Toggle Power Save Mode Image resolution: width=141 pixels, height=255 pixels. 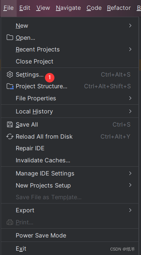click(70, 235)
